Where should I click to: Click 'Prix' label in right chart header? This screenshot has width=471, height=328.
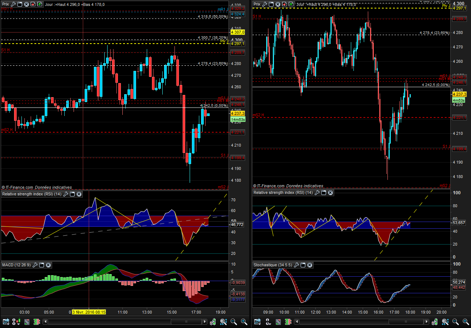pyautogui.click(x=257, y=4)
